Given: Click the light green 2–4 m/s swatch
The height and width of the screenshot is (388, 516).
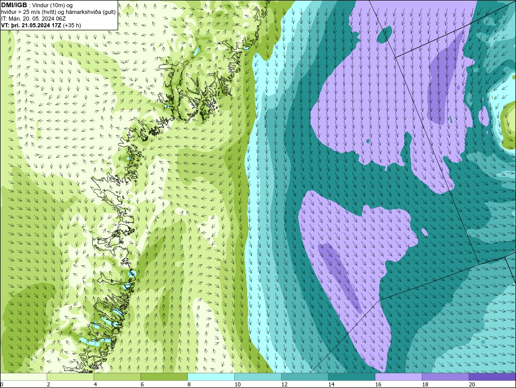Looking at the screenshot, I should 70,377.
